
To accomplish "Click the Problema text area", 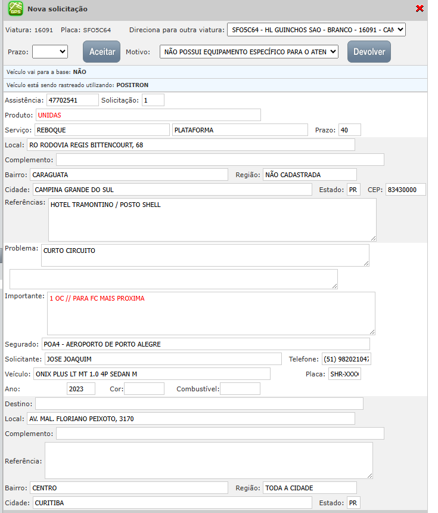I will (x=205, y=255).
